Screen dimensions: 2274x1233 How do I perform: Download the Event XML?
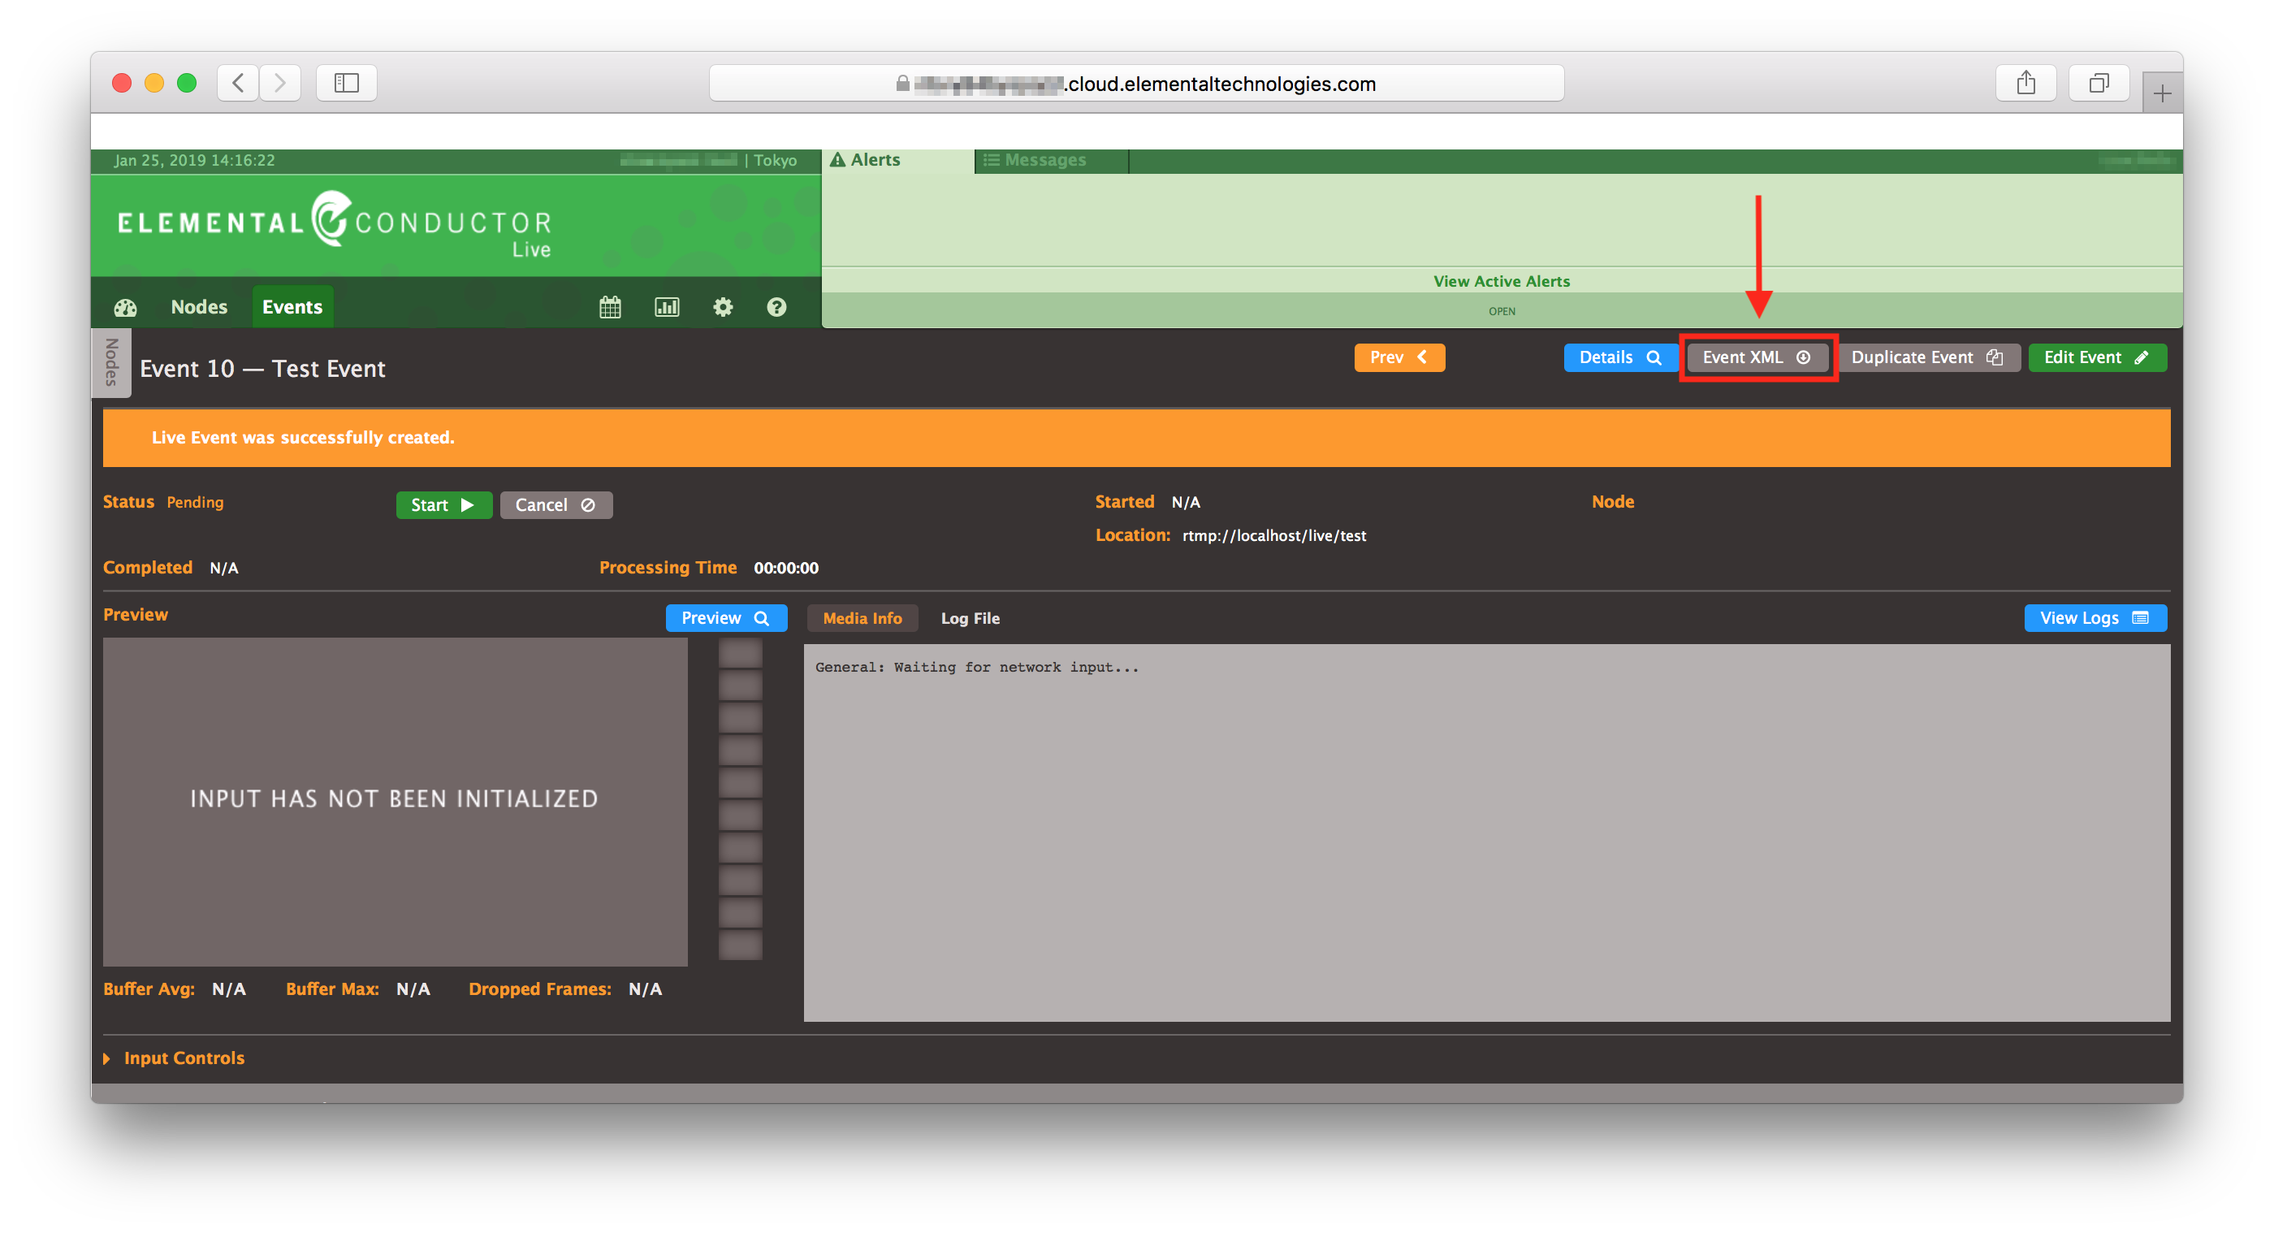click(1757, 357)
